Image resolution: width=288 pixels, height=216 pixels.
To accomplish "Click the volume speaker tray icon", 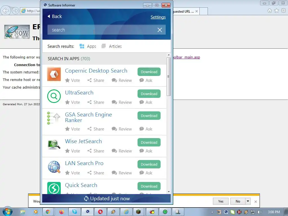I will pyautogui.click(x=259, y=212).
